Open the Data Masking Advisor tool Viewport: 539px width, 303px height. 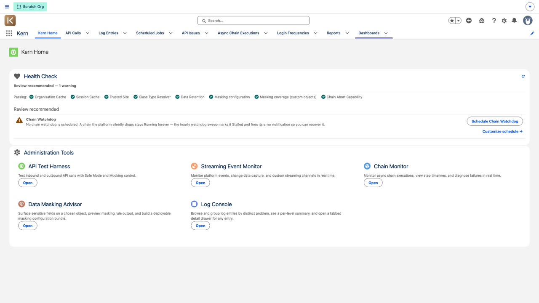(x=28, y=226)
